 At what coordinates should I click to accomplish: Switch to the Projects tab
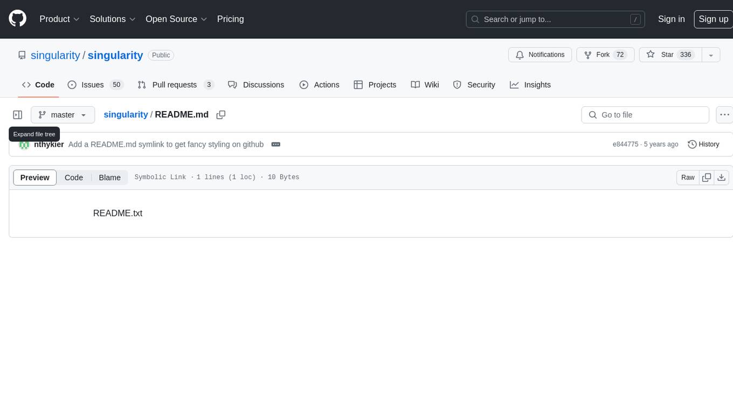coord(375,85)
